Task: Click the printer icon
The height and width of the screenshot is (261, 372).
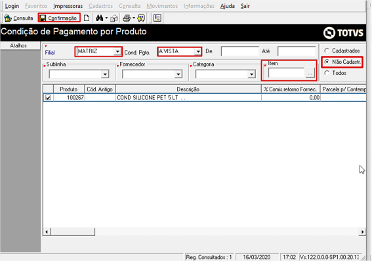Action: [127, 18]
